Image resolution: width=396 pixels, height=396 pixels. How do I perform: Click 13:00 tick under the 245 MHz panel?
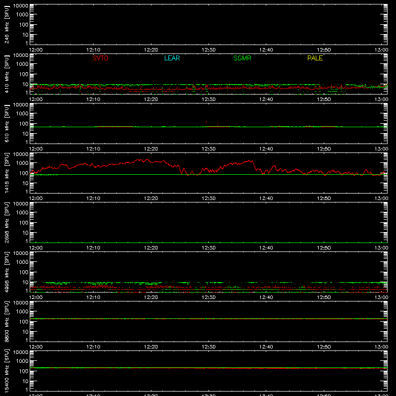[x=381, y=50]
